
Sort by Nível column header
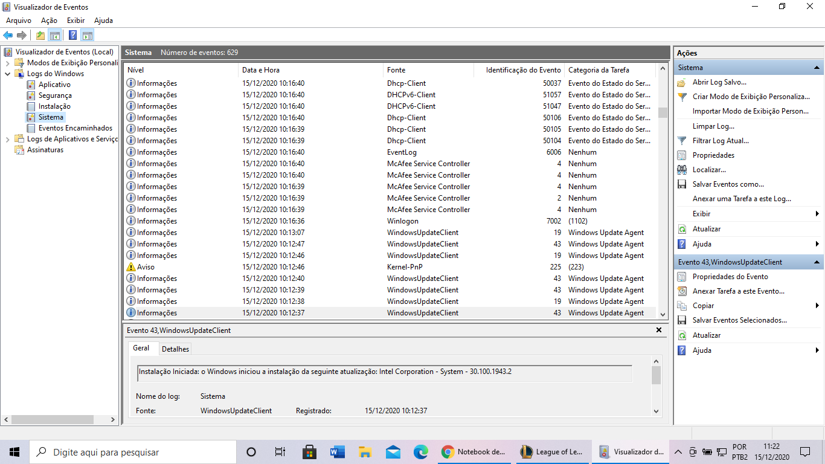coord(181,70)
